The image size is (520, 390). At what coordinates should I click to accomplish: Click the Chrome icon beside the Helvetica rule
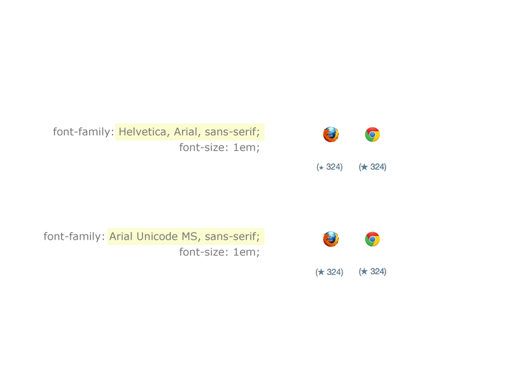372,135
